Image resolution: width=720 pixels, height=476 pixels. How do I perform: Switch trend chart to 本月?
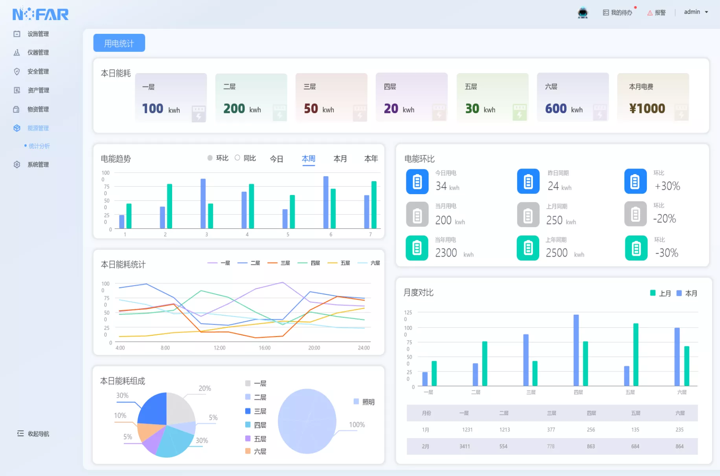pyautogui.click(x=340, y=159)
